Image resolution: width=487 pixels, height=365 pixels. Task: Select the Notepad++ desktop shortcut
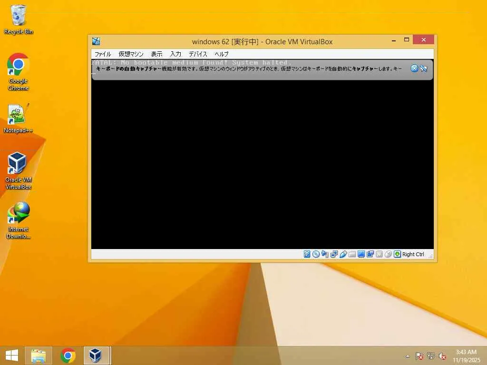pos(18,118)
